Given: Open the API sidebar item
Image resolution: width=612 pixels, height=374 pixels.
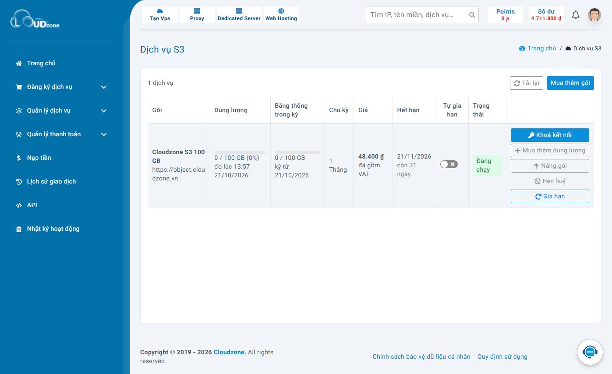Looking at the screenshot, I should click(61, 205).
